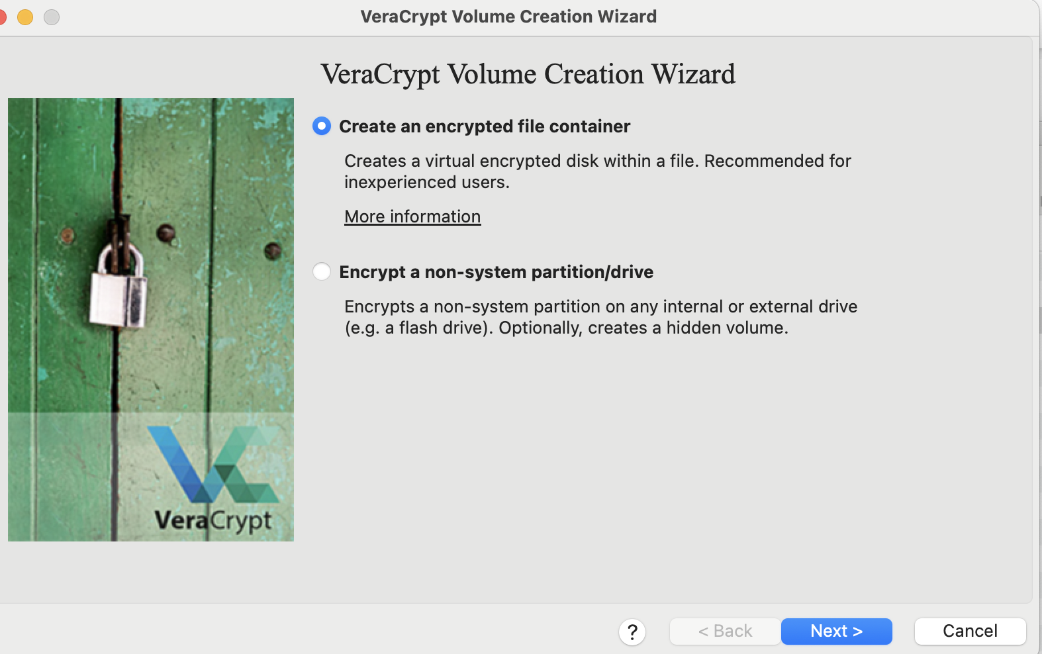Select Encrypt a non-system partition/drive option

[x=322, y=271]
